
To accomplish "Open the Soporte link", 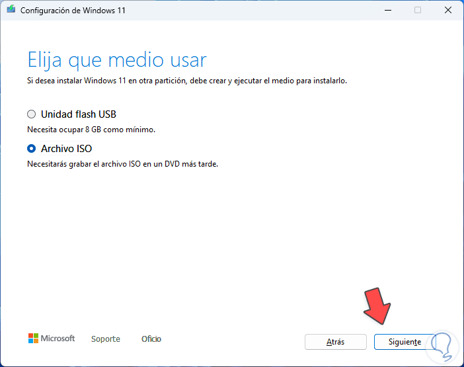I will (x=106, y=339).
